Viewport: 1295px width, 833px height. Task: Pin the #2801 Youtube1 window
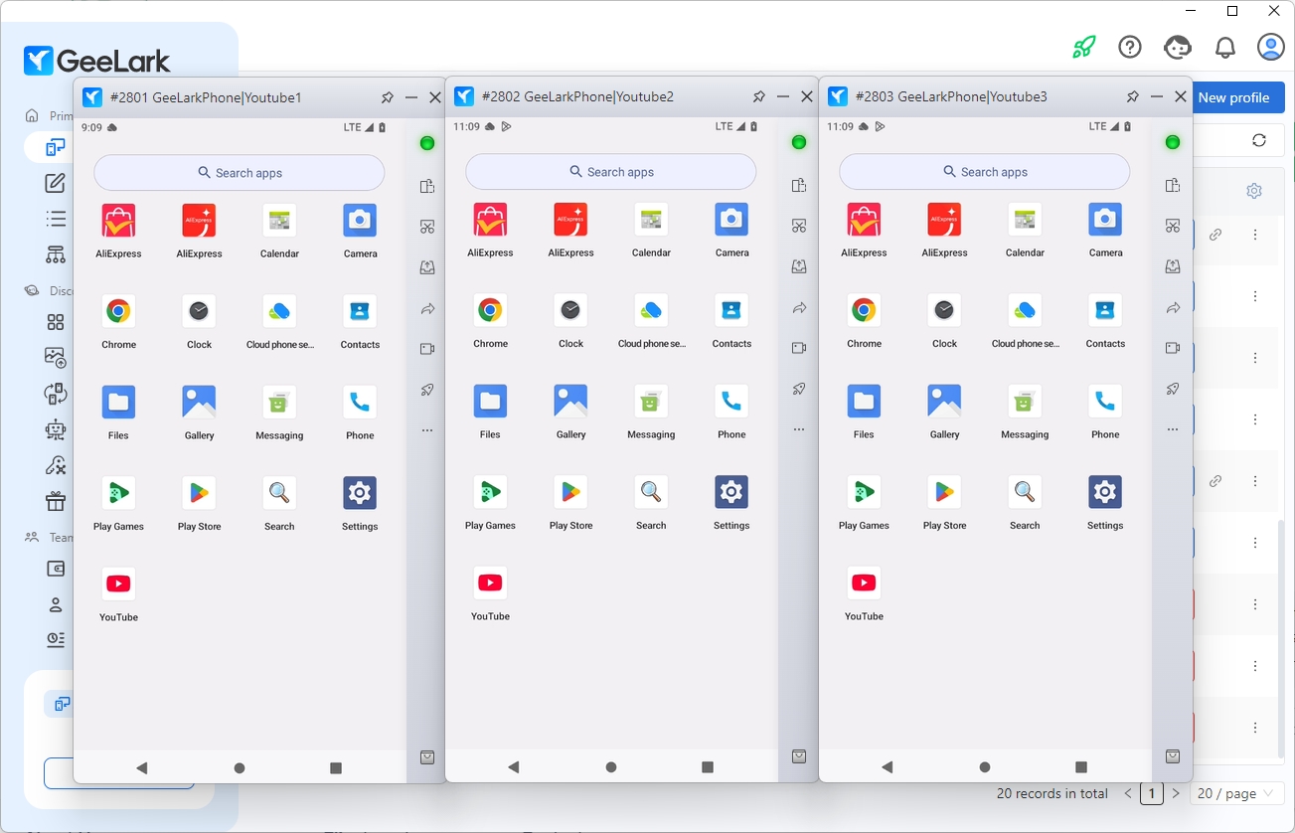coord(388,97)
